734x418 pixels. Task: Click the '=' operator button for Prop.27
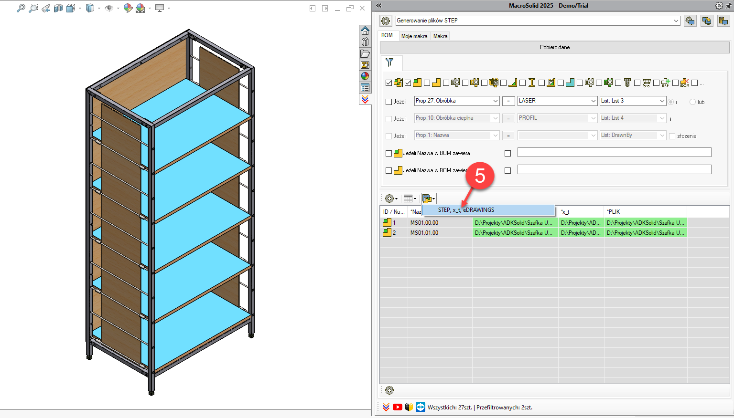tap(508, 101)
